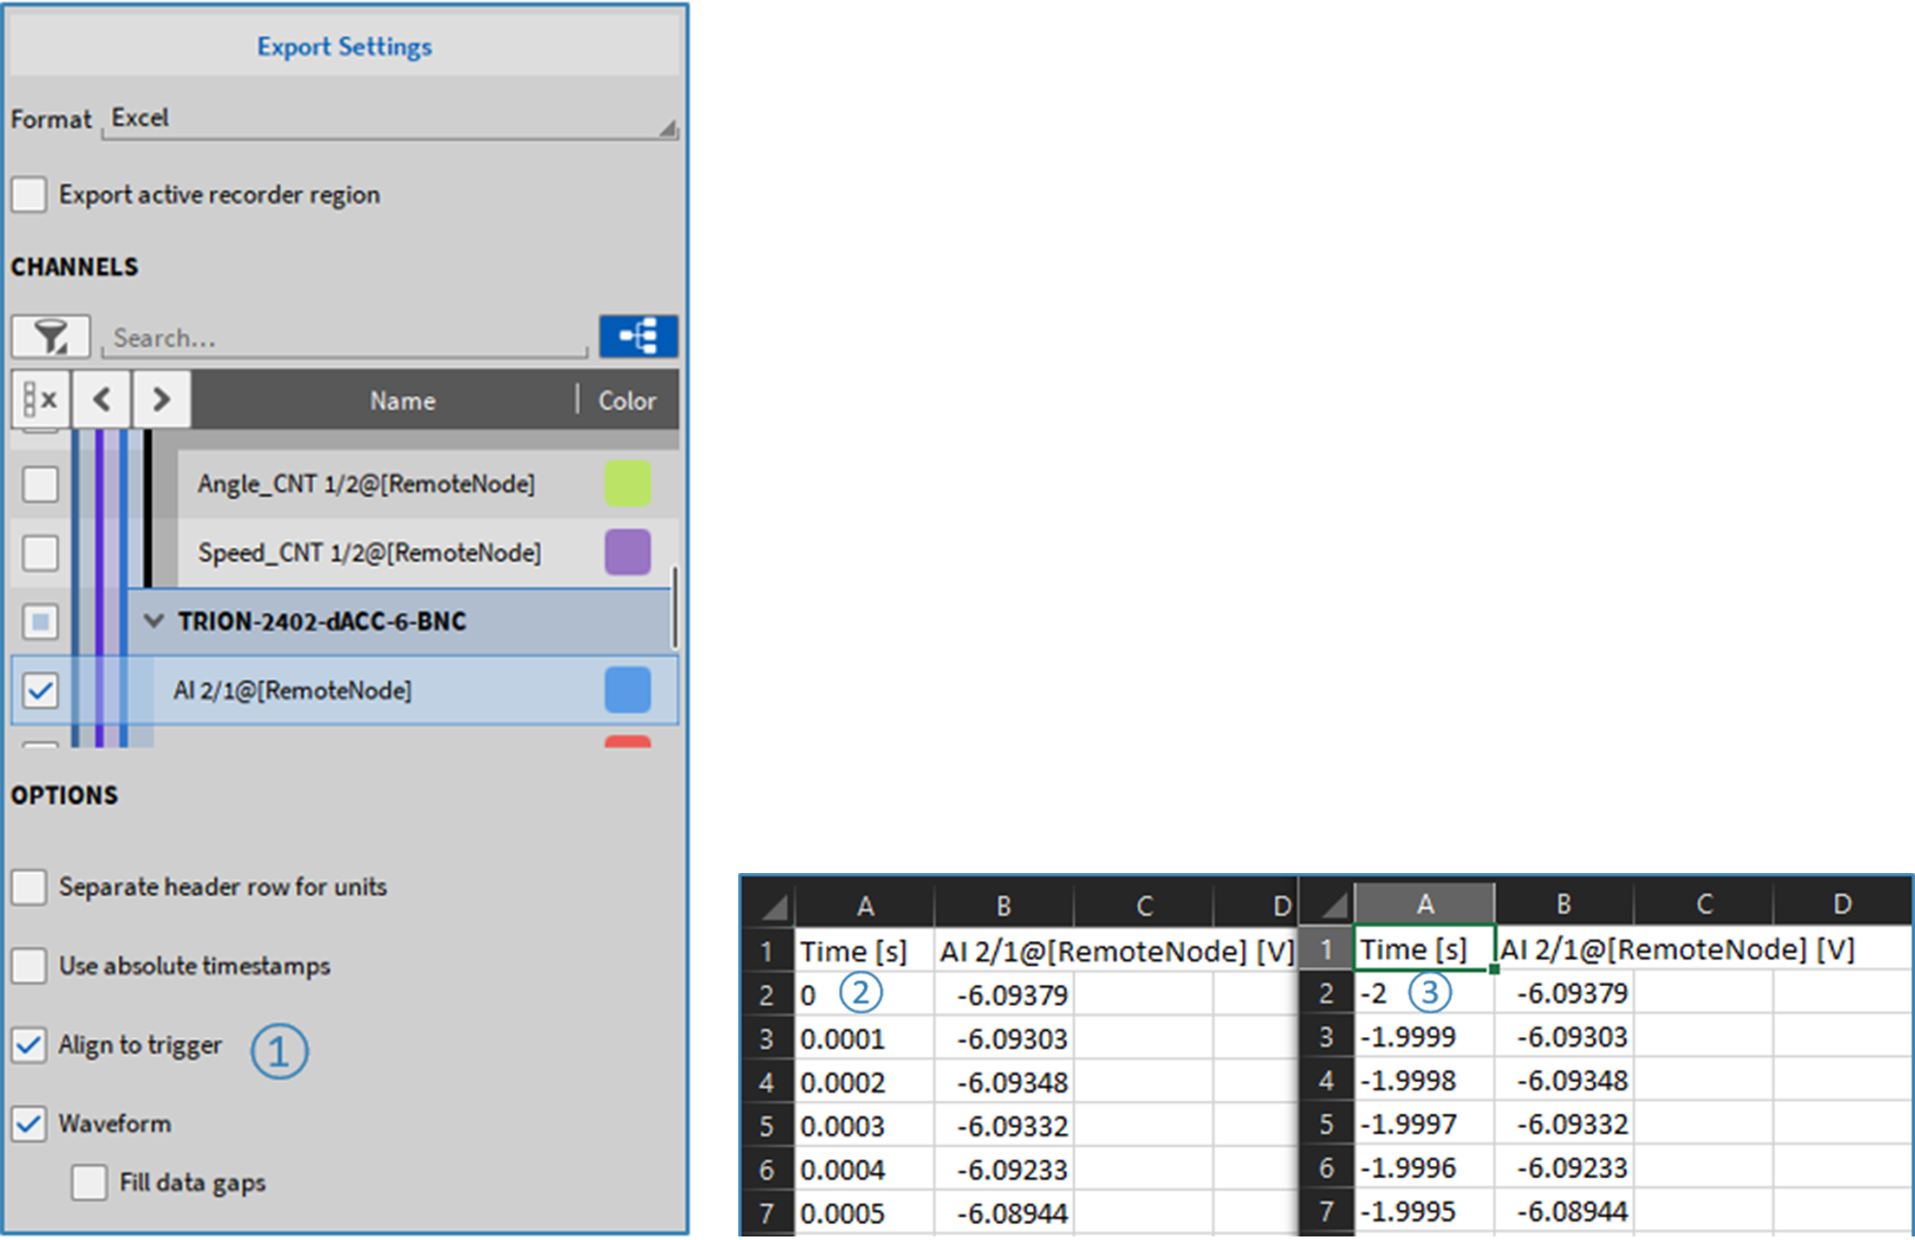Toggle the TRION-2402-dACC-6-BNC group checkbox
Viewport: 1915px width, 1240px height.
pos(41,621)
